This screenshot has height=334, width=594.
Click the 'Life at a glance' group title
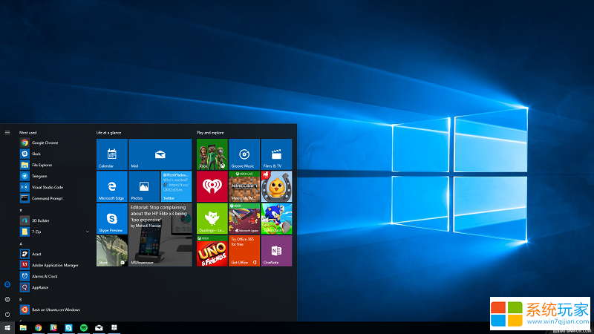108,133
